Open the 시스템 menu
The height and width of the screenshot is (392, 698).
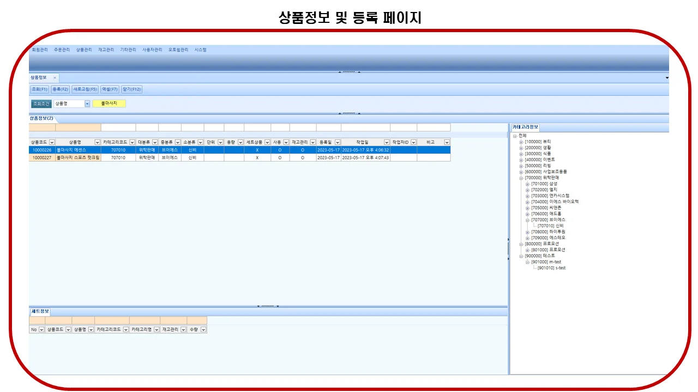(x=201, y=50)
